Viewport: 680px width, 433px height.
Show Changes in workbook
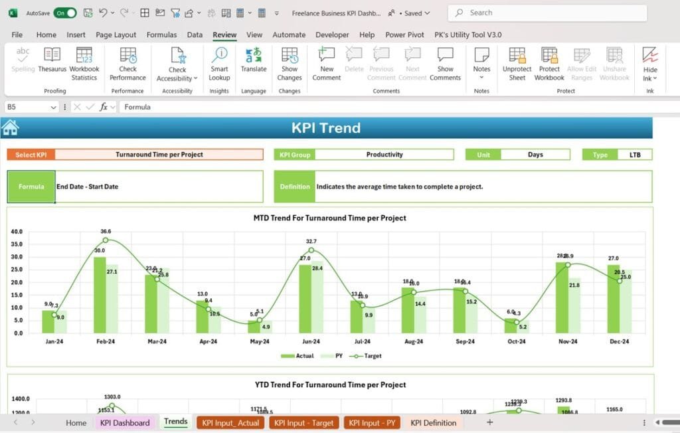pos(290,63)
